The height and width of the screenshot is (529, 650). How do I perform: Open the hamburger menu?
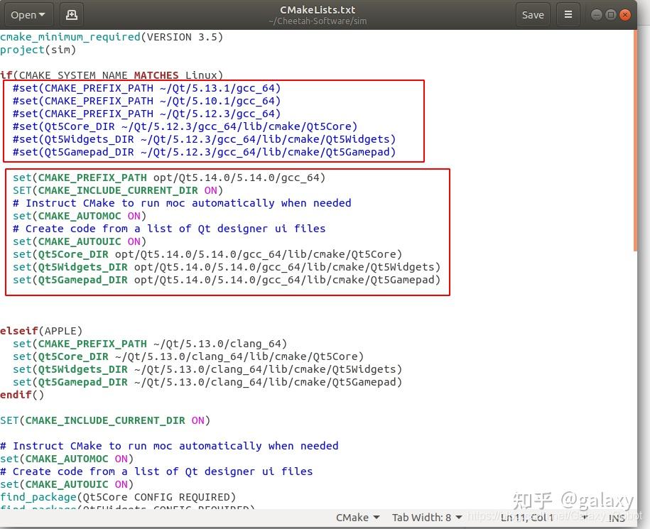pyautogui.click(x=568, y=15)
